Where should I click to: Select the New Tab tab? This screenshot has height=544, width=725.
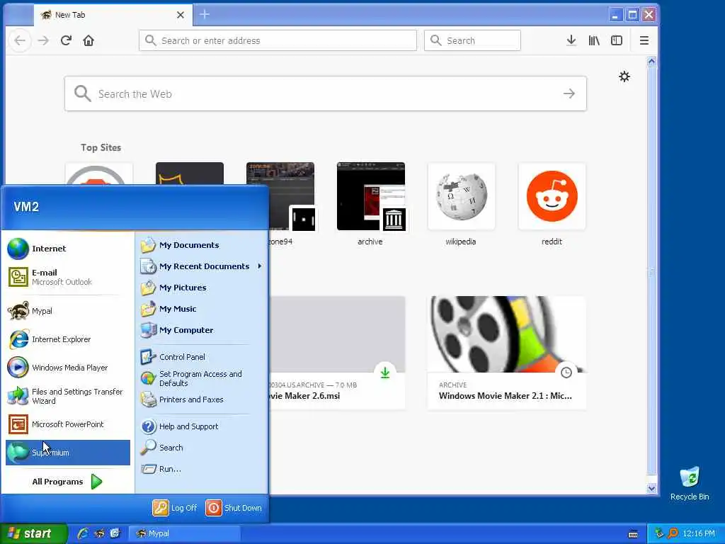113,15
